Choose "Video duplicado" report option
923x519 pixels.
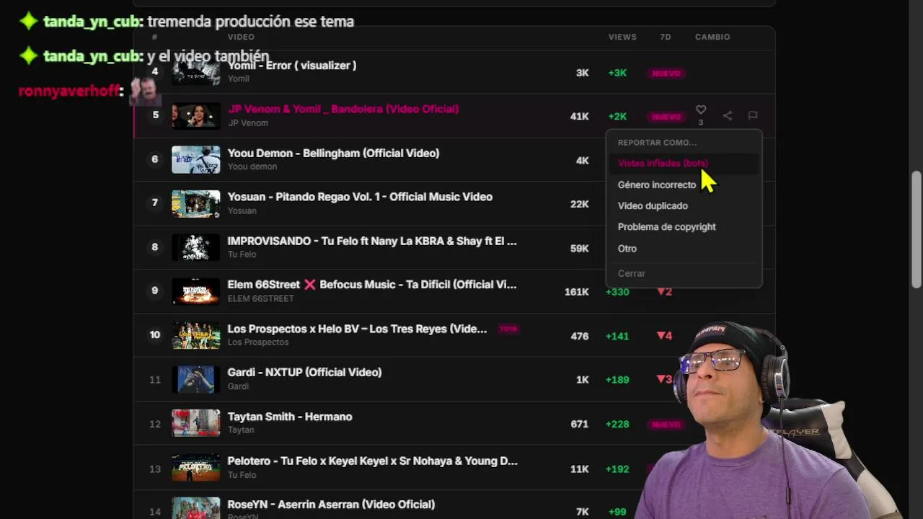click(x=653, y=206)
